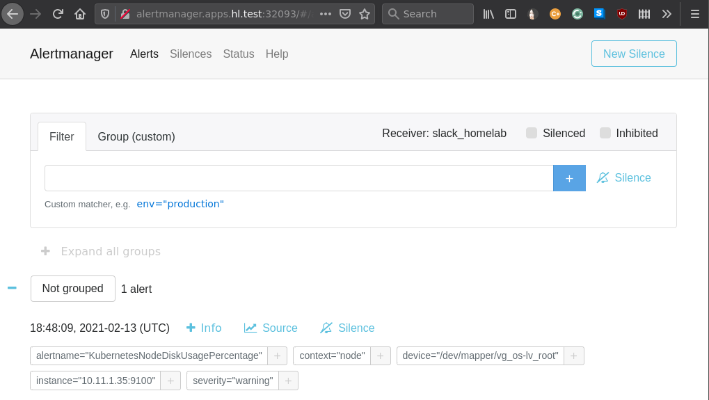
Task: Add the custom matcher with plus button
Action: tap(569, 178)
